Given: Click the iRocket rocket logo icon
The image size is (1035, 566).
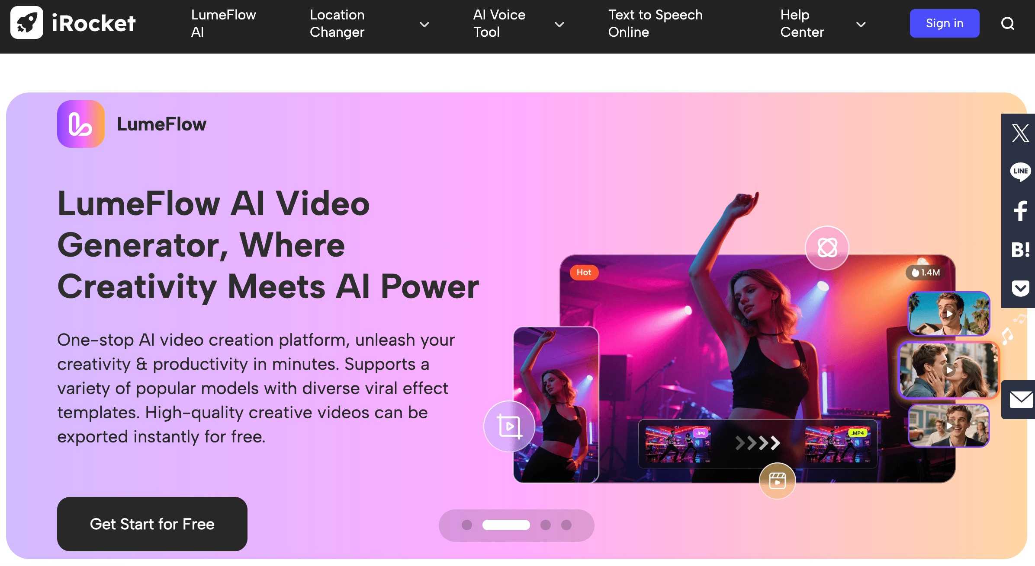Looking at the screenshot, I should point(26,23).
